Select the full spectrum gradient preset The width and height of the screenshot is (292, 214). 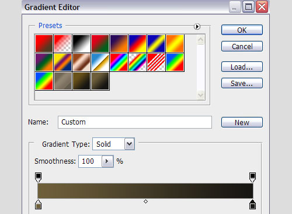click(x=119, y=62)
